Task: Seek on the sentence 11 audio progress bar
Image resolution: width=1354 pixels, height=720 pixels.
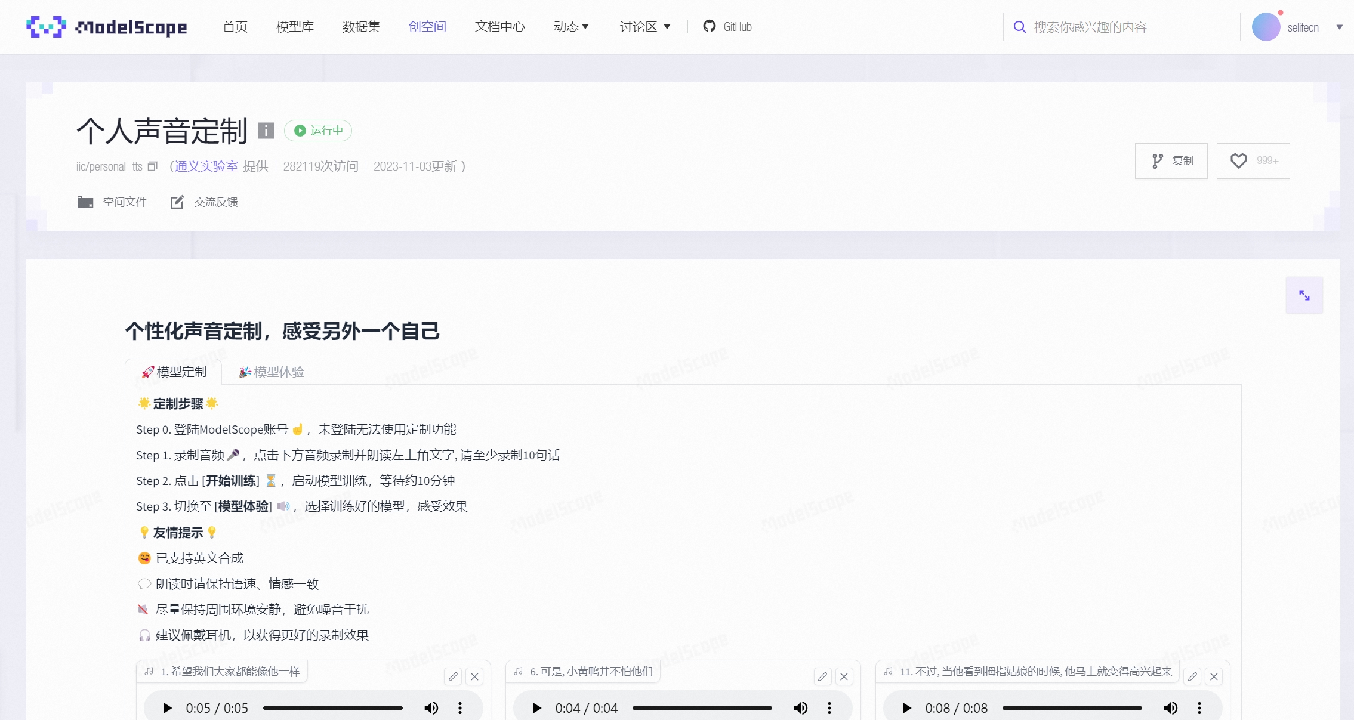Action: coord(1072,708)
